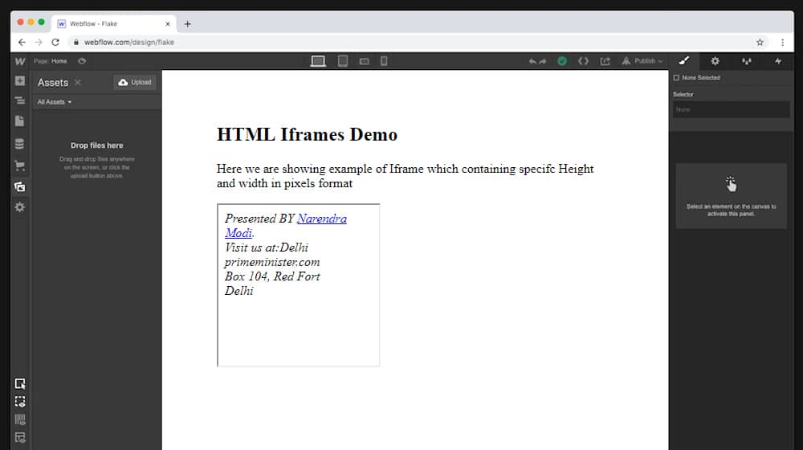Close the Assets panel
The height and width of the screenshot is (450, 803).
tap(78, 82)
